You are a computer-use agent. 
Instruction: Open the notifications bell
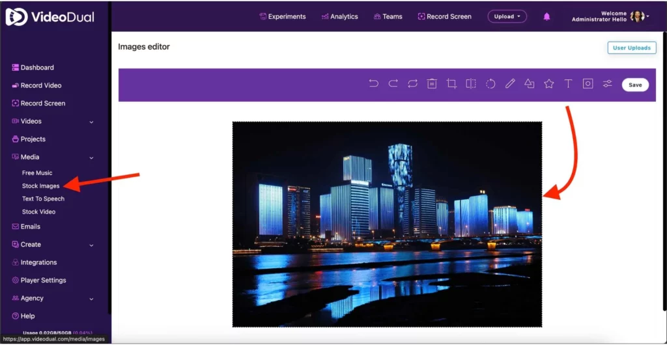click(546, 16)
